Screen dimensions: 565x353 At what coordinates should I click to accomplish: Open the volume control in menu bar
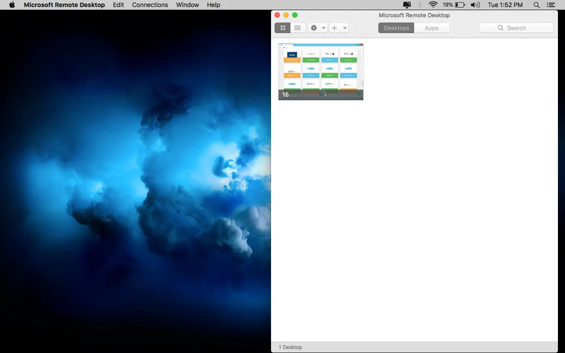click(475, 5)
